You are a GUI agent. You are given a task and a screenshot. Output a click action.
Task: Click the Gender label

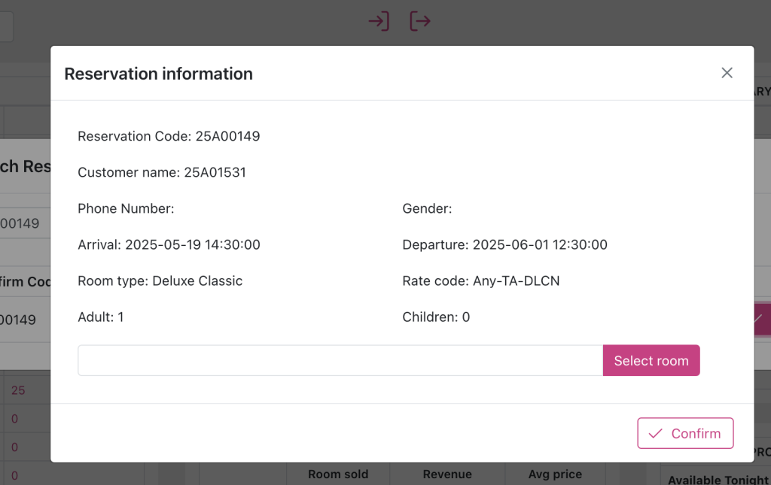click(427, 208)
